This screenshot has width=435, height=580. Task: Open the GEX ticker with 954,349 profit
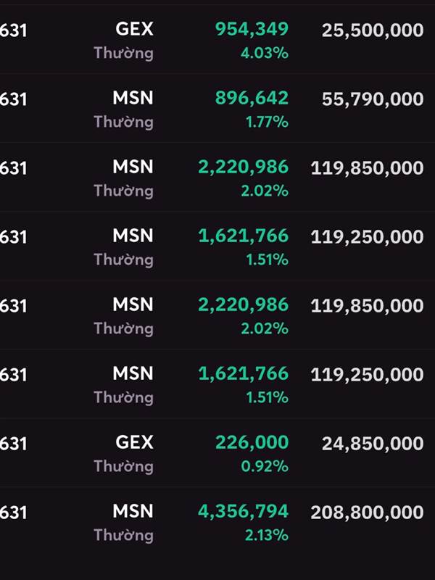[x=134, y=29]
